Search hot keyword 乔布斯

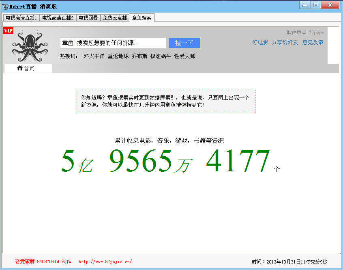137,56
